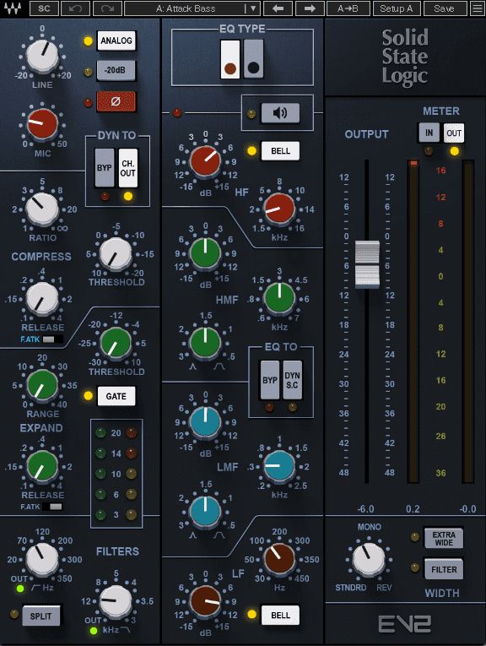Click the expander RELEASE knob
Viewport: 486px width, 646px height.
click(42, 466)
